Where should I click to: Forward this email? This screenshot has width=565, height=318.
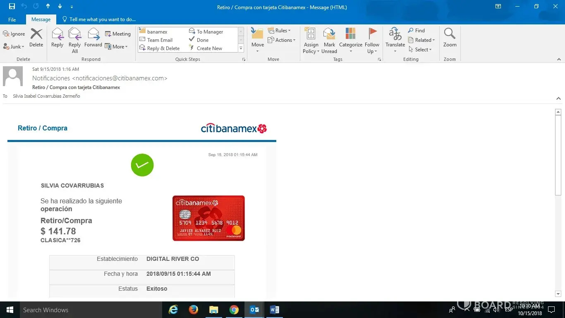tap(93, 38)
